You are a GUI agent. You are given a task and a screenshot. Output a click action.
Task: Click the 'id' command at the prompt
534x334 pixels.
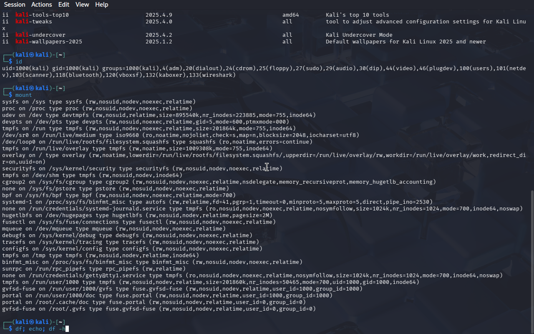click(x=19, y=62)
